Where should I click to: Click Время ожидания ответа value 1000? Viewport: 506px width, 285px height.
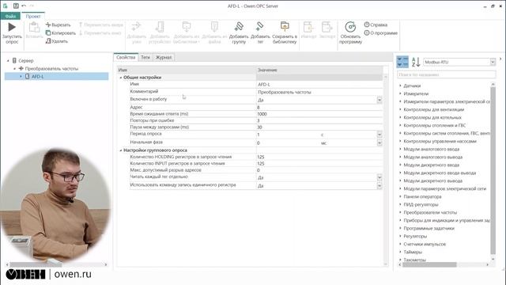tap(319, 114)
